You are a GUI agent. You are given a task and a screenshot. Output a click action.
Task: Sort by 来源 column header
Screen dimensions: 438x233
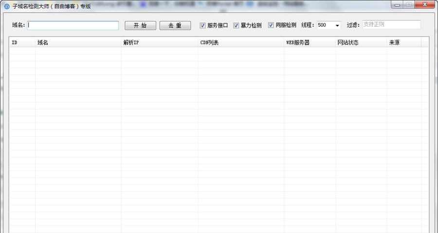pyautogui.click(x=404, y=43)
